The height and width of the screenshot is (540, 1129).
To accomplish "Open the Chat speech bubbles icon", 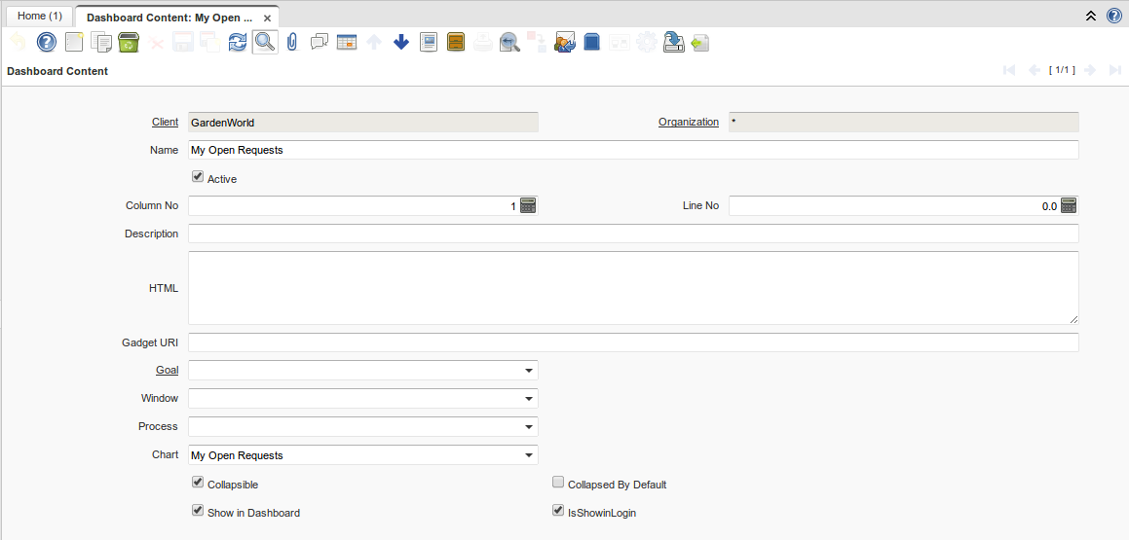I will point(320,43).
